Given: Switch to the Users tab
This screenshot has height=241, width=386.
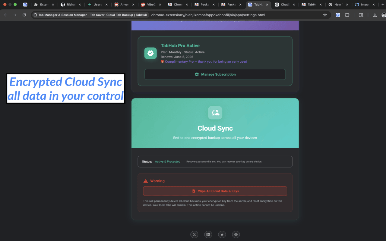Looking at the screenshot, I should [x=98, y=5].
